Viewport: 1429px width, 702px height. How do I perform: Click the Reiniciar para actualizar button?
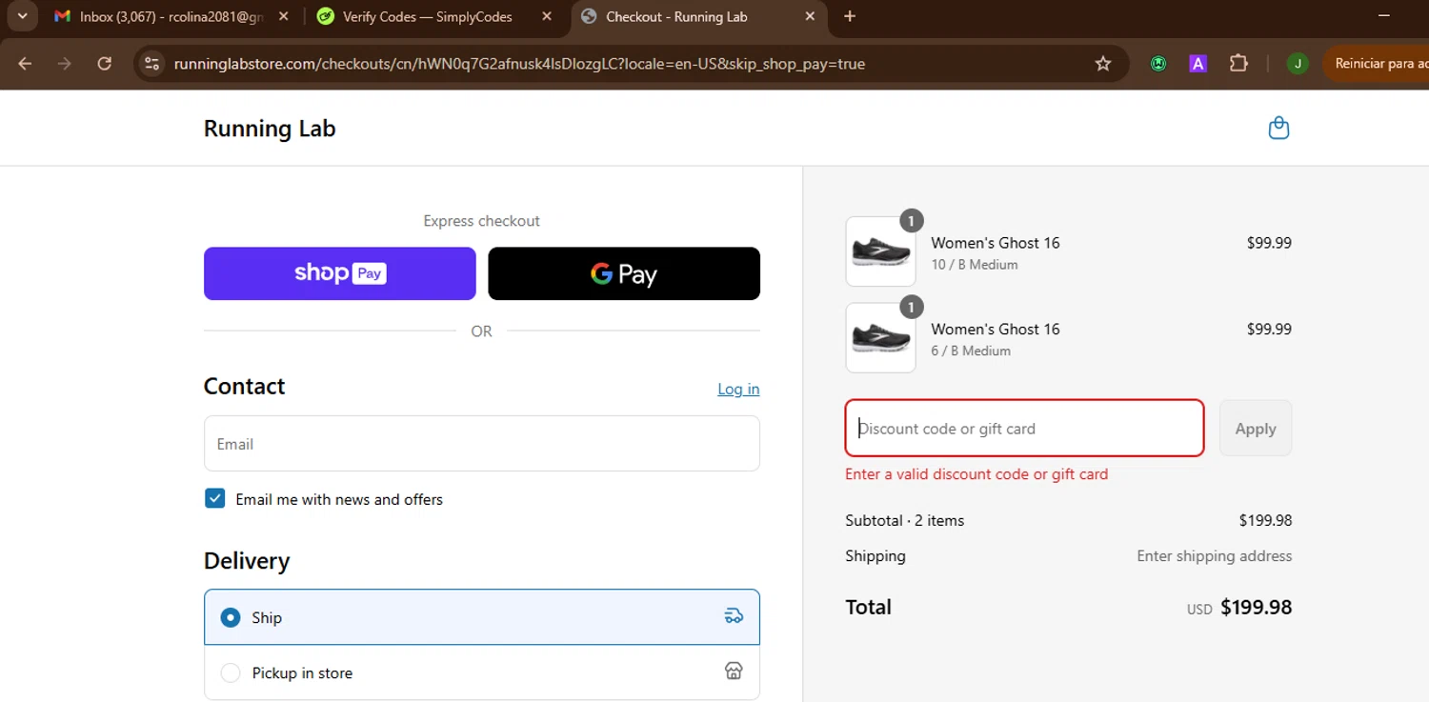1378,64
